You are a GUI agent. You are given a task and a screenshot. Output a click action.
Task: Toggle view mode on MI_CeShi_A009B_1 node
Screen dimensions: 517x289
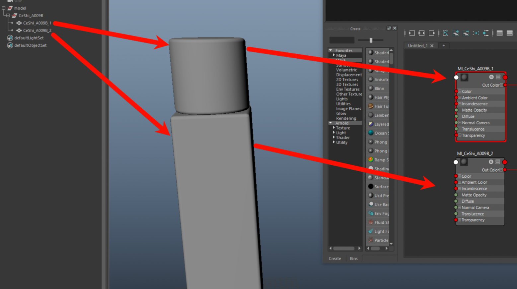498,77
